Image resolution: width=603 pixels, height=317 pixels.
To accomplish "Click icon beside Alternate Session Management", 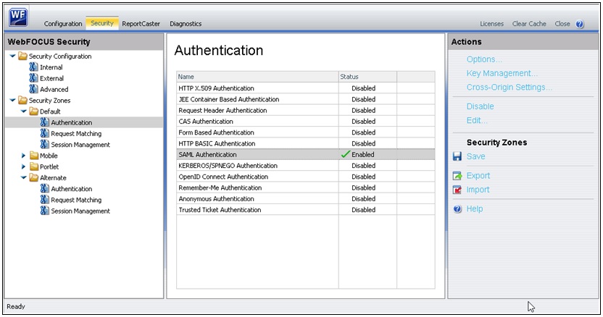I will [x=45, y=211].
